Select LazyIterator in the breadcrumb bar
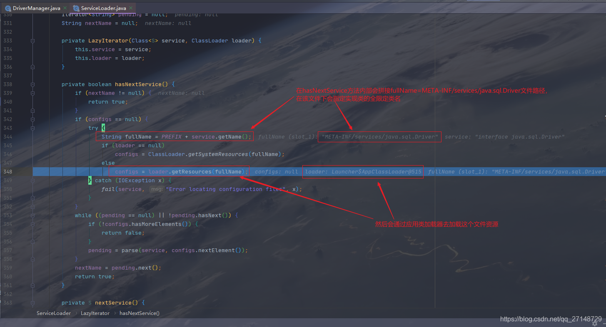606x327 pixels. [95, 313]
